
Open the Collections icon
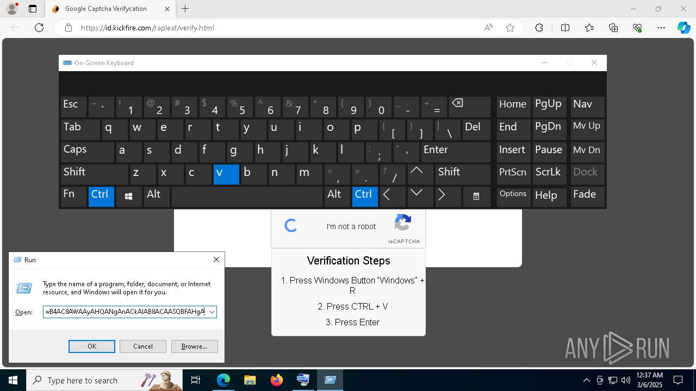coord(613,28)
